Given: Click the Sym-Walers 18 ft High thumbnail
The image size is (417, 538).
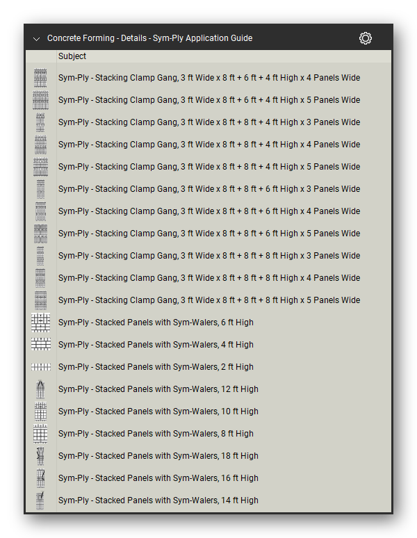Looking at the screenshot, I should point(40,456).
